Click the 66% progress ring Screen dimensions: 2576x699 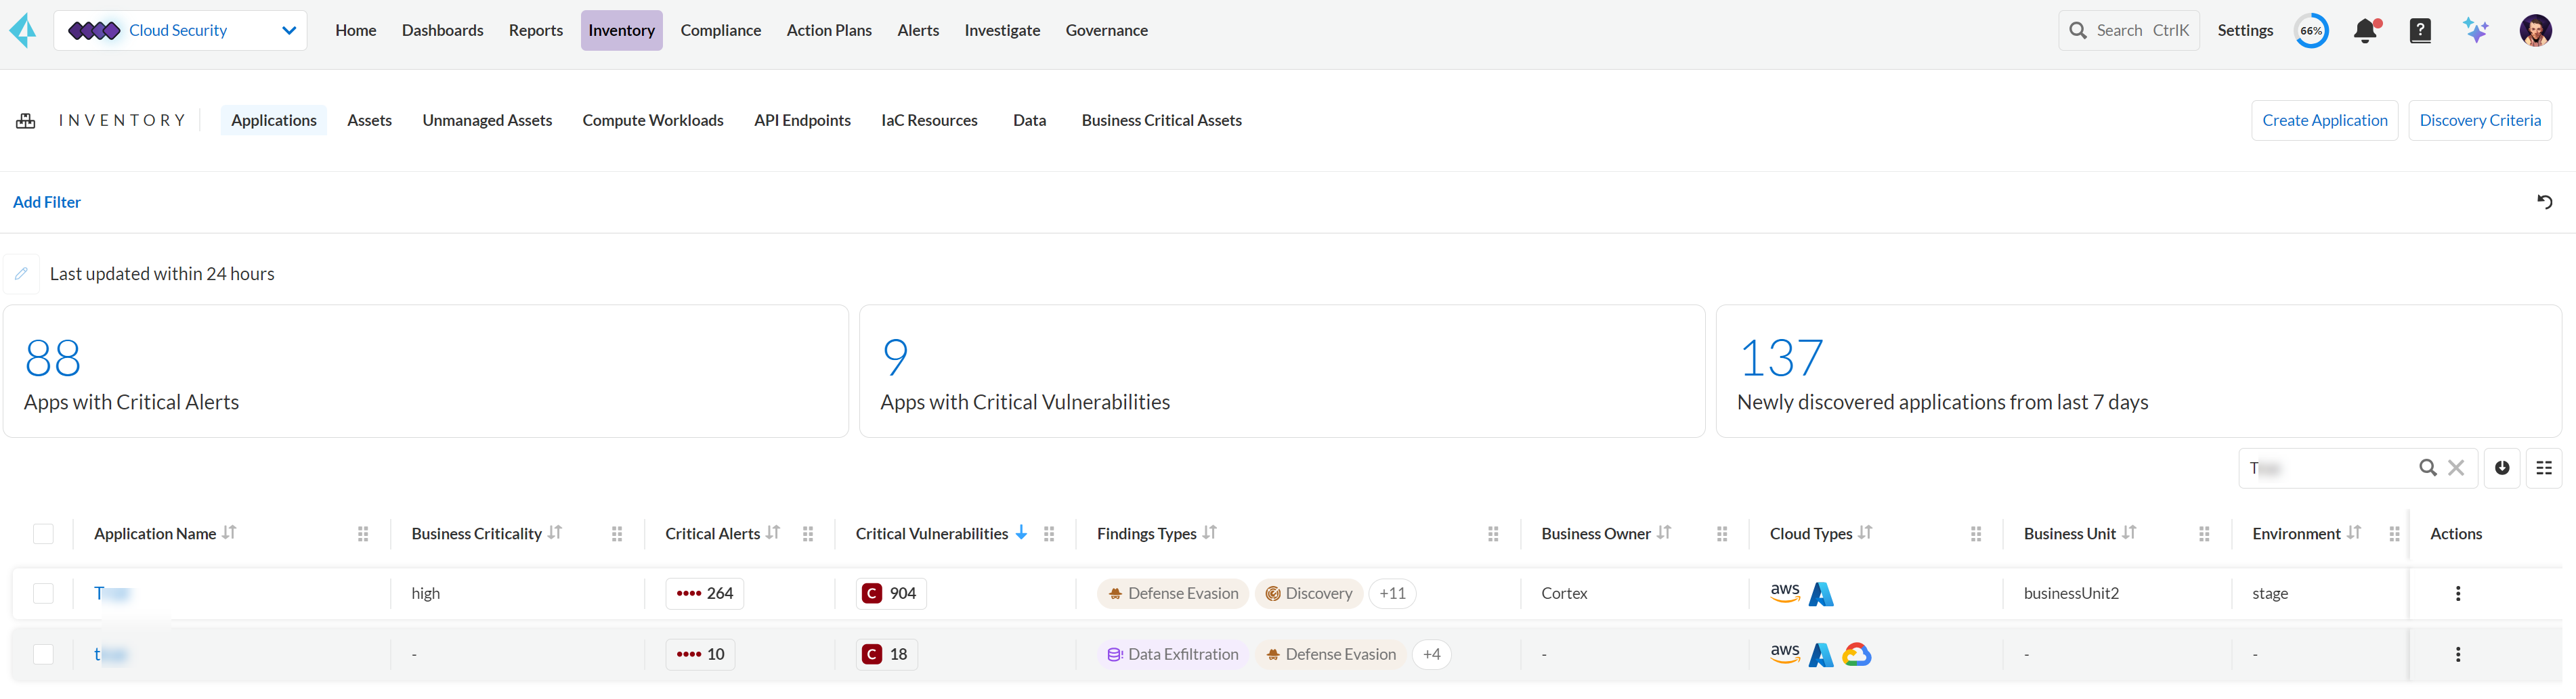click(2311, 31)
